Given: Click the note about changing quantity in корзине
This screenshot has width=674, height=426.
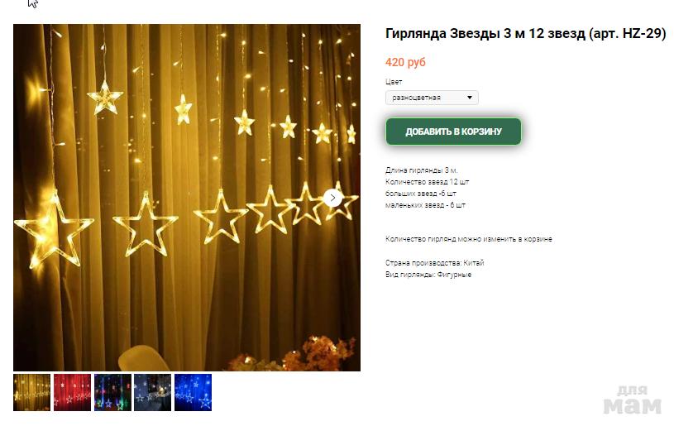Looking at the screenshot, I should [469, 239].
